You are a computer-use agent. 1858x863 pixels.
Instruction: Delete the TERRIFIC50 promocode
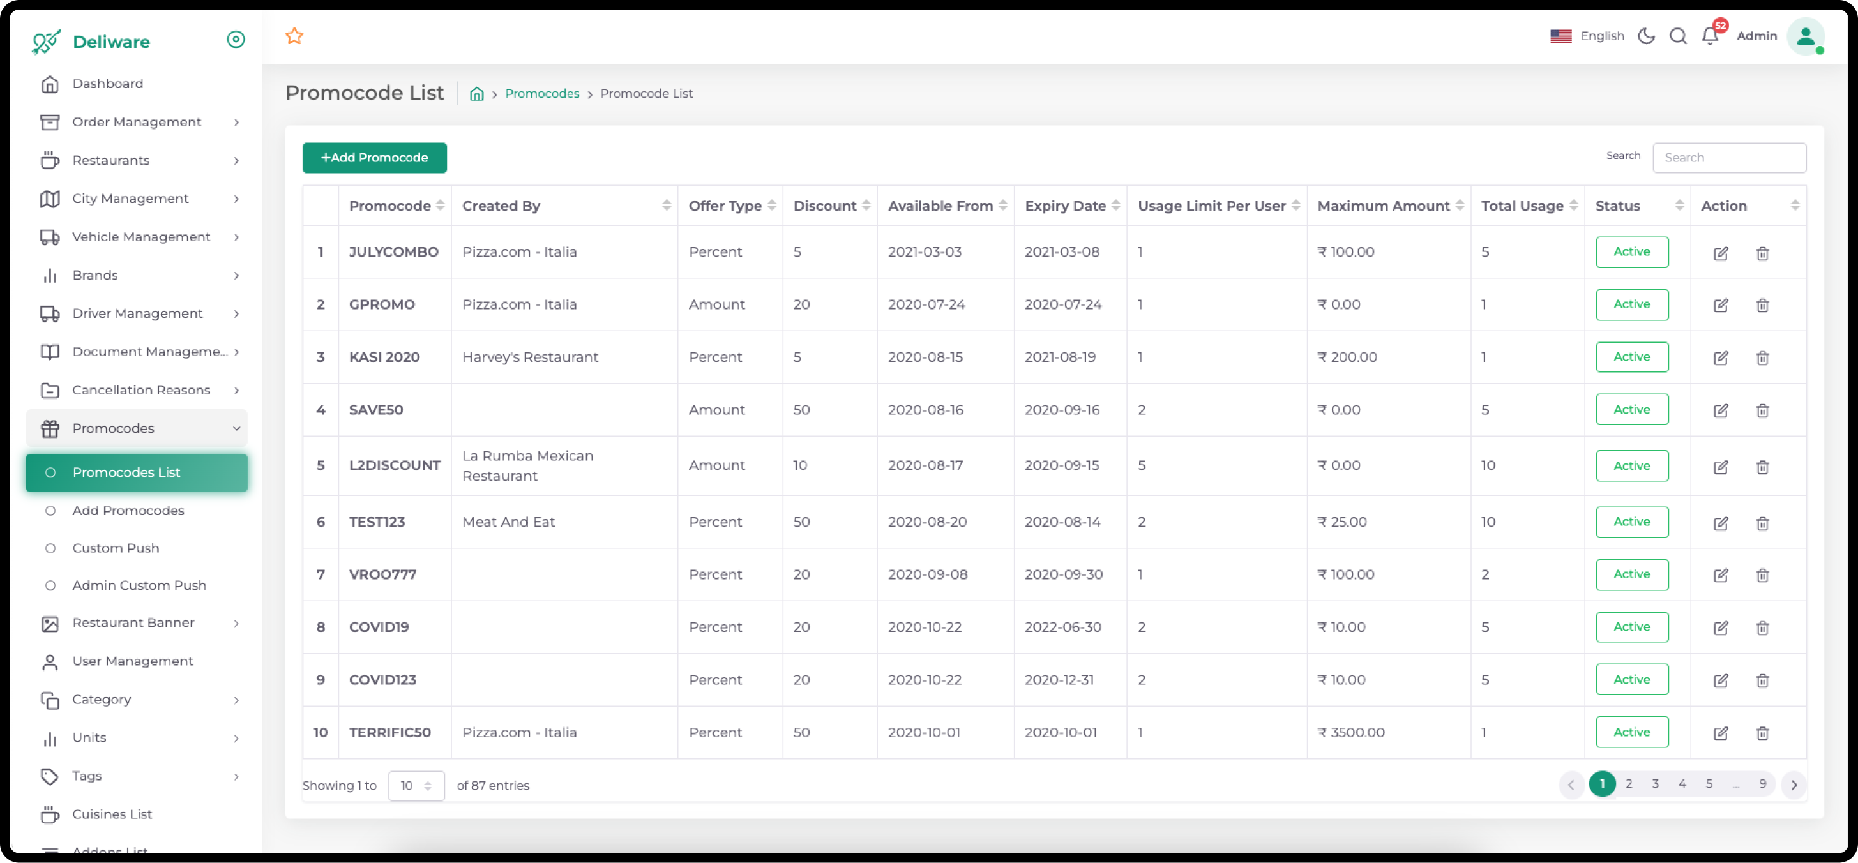tap(1762, 733)
